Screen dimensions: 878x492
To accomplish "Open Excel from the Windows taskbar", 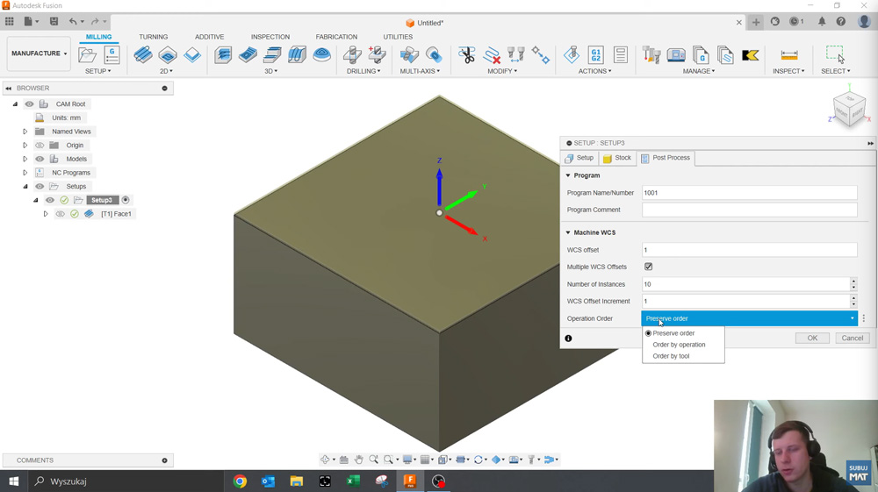I will 353,481.
